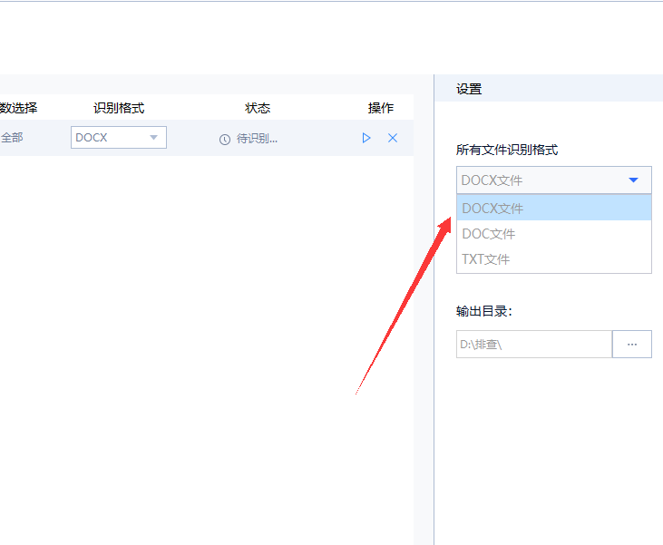
Task: Open the DOCX format dropdown in the row
Action: [119, 138]
